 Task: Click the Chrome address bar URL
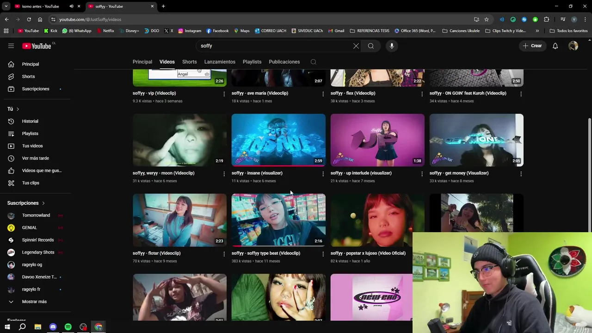tap(90, 19)
